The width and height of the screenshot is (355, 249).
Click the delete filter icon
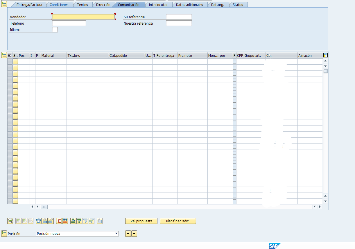pos(92,221)
